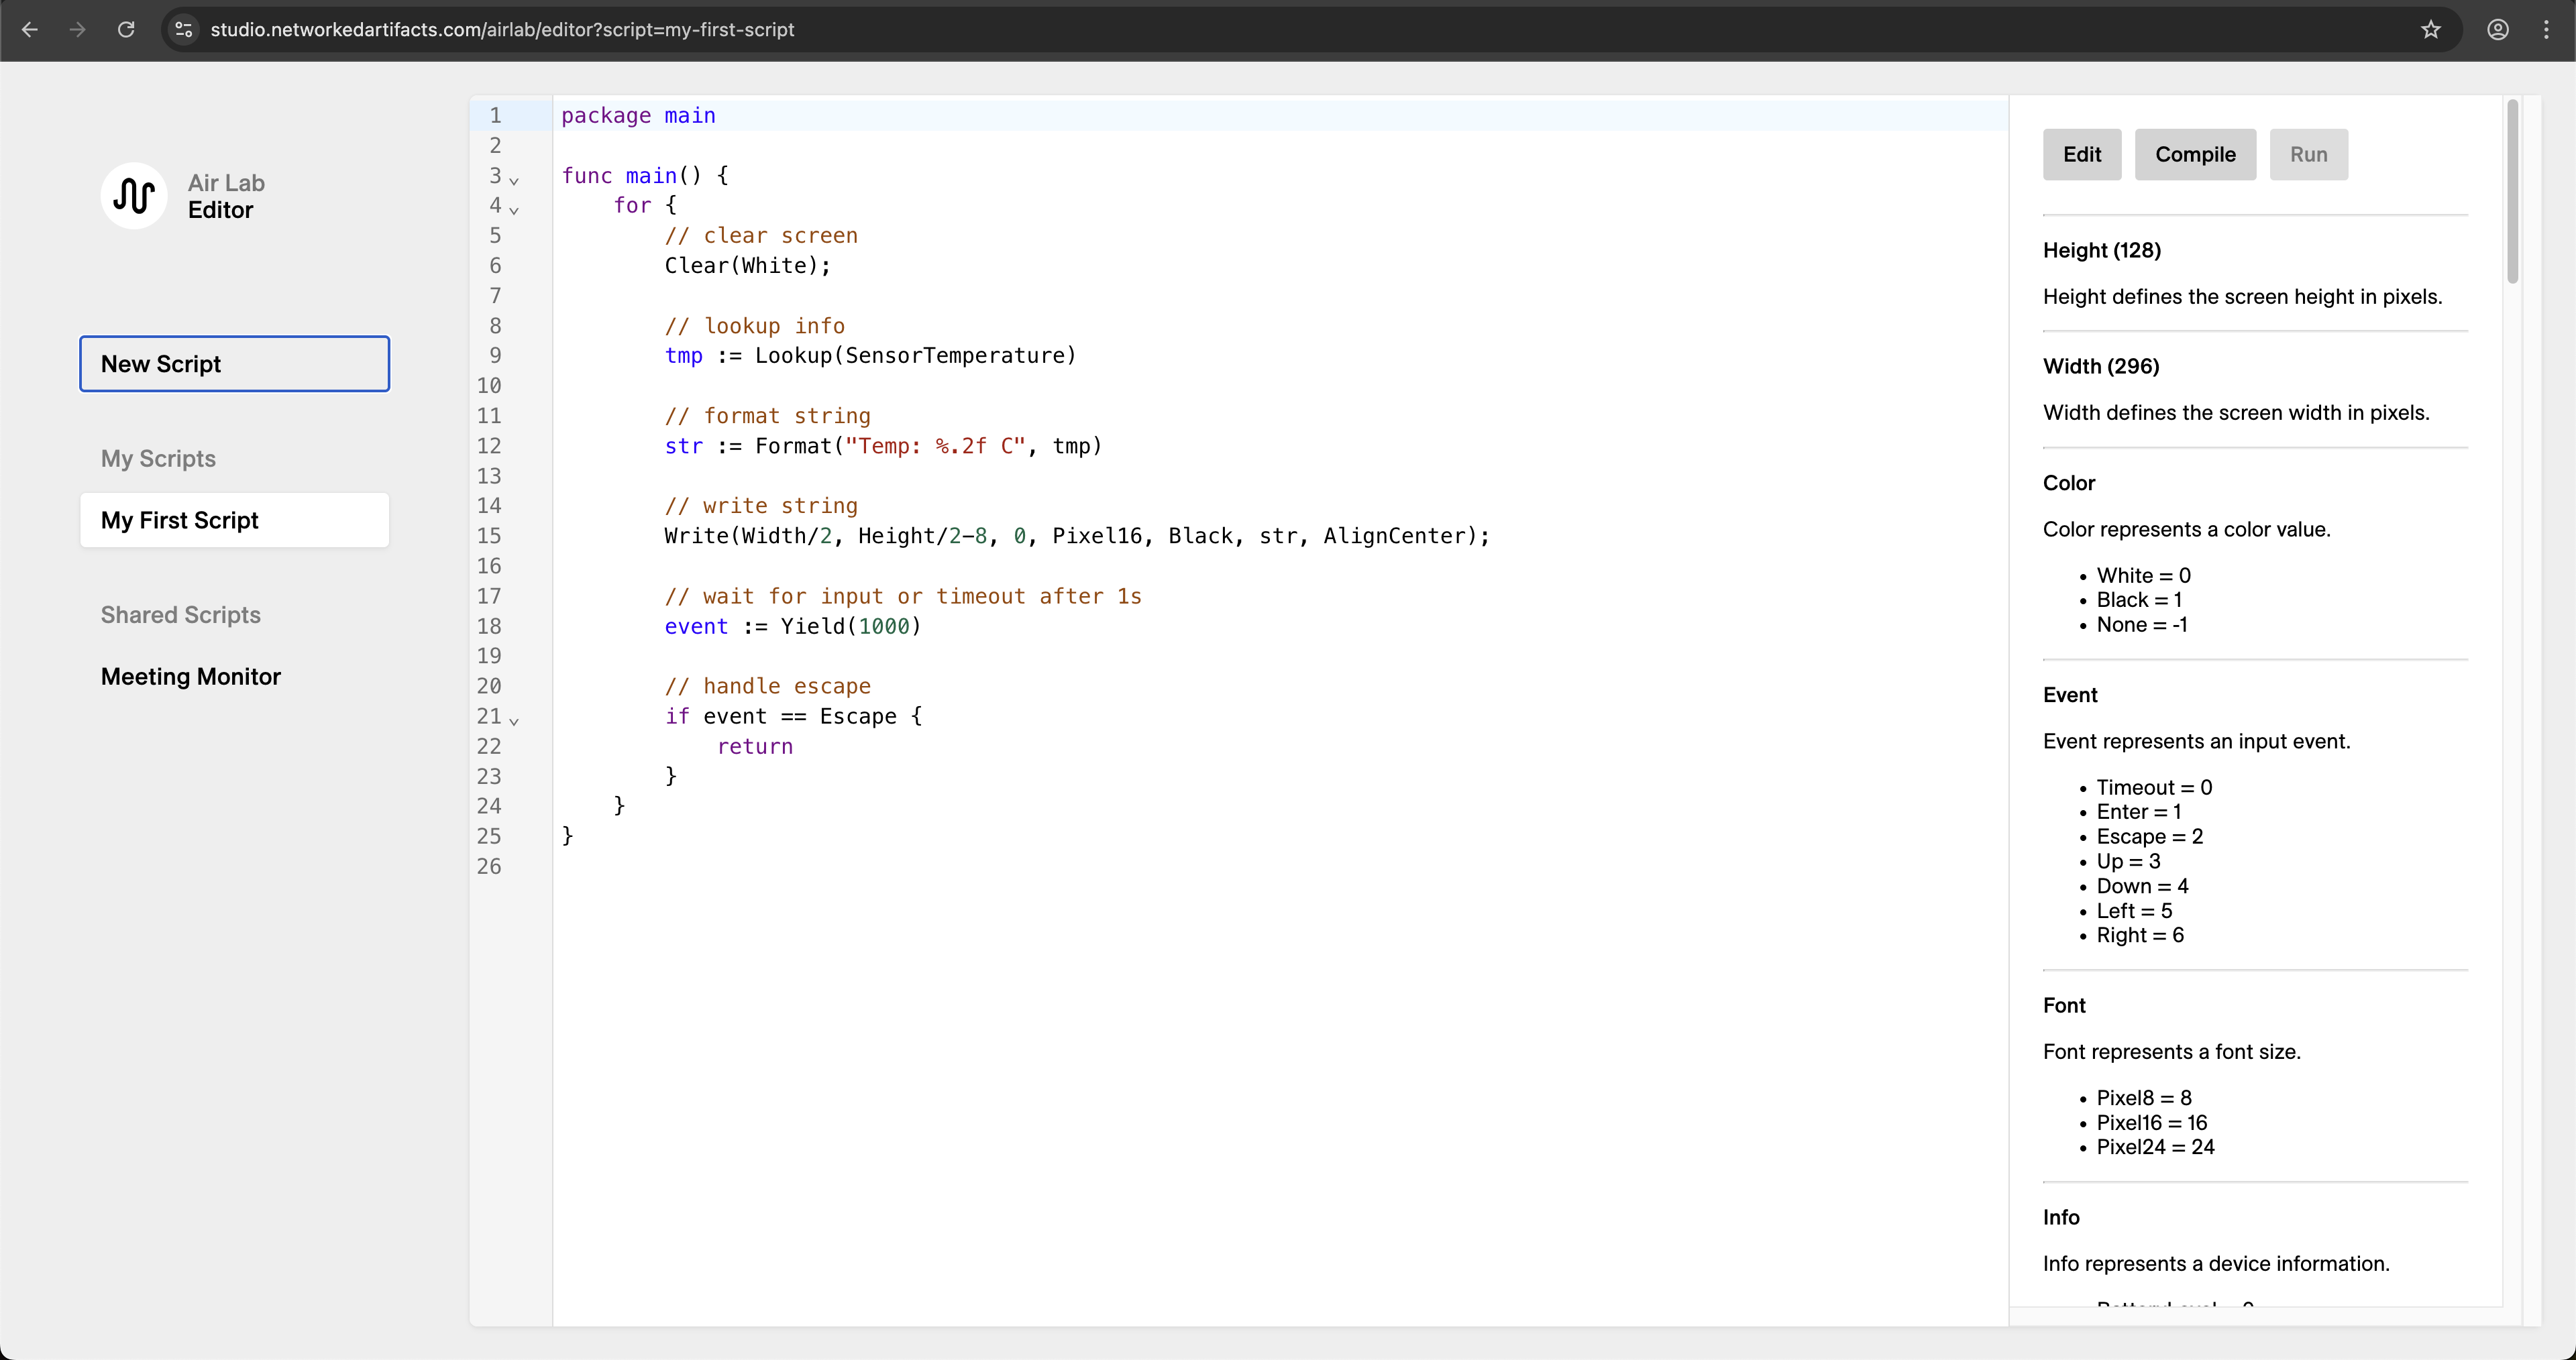Image resolution: width=2576 pixels, height=1360 pixels.
Task: Click the New Script button
Action: point(234,364)
